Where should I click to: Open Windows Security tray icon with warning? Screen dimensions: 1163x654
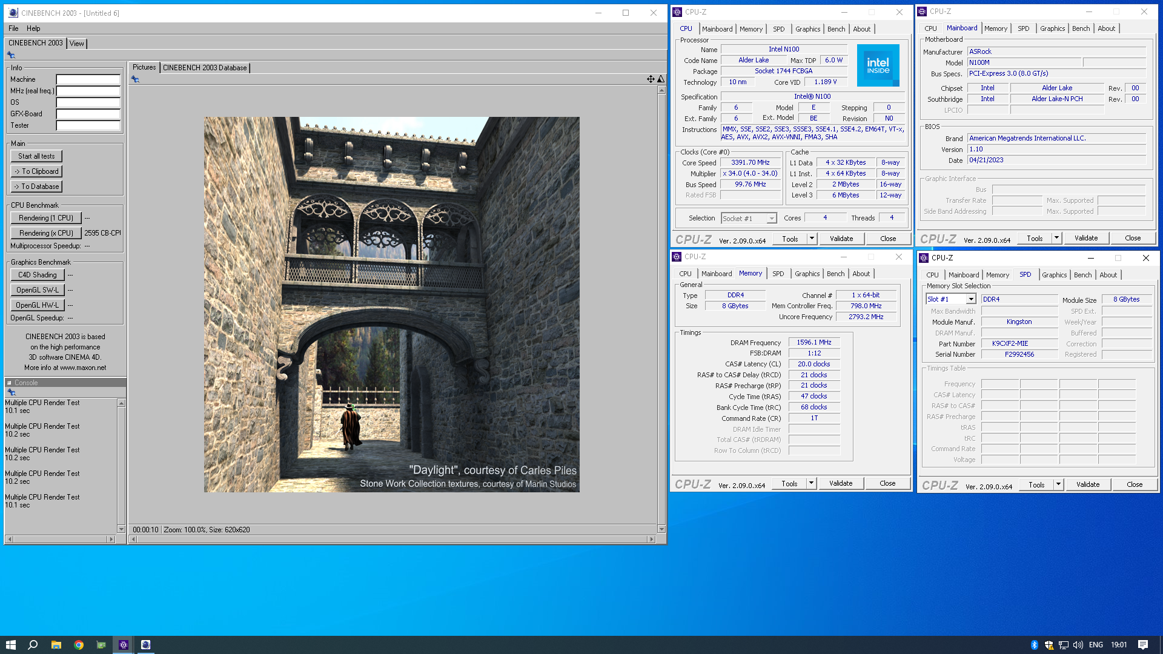pyautogui.click(x=1049, y=645)
